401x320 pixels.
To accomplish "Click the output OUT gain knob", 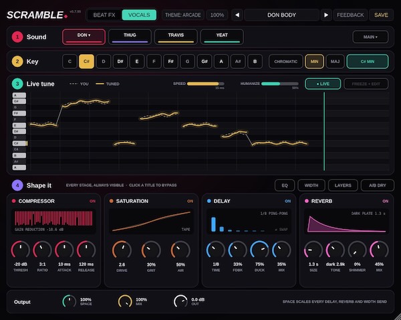I will (180, 301).
